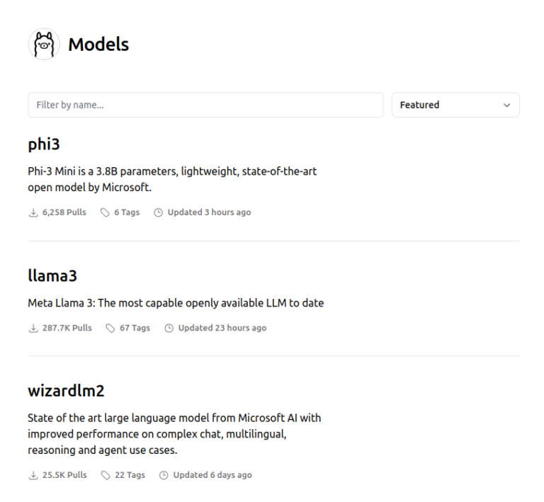Click the download icon beside 287.7K Pulls

pyautogui.click(x=33, y=328)
